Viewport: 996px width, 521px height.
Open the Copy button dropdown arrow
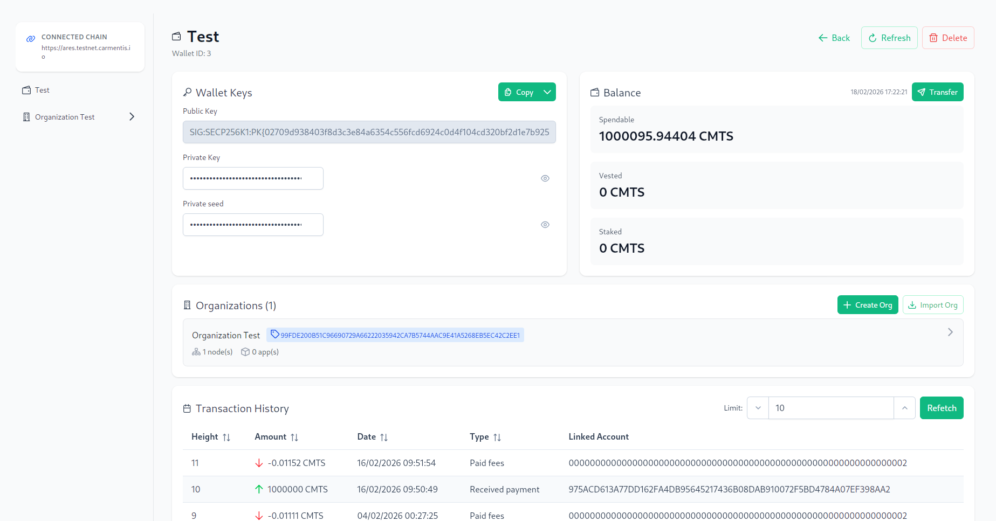coord(547,92)
